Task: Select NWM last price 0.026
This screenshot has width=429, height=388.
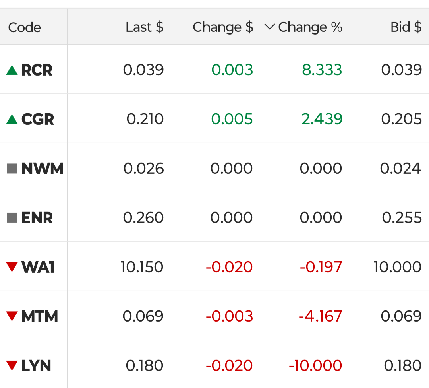Action: [x=144, y=169]
